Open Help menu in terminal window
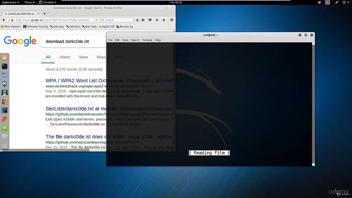The image size is (352, 198). point(158,40)
